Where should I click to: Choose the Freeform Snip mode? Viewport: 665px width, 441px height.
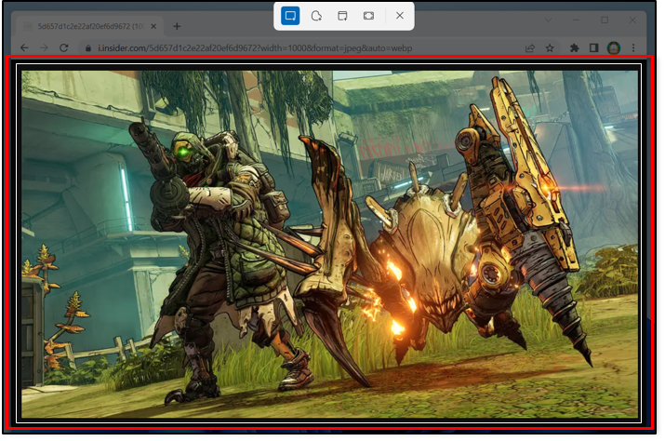pyautogui.click(x=316, y=16)
